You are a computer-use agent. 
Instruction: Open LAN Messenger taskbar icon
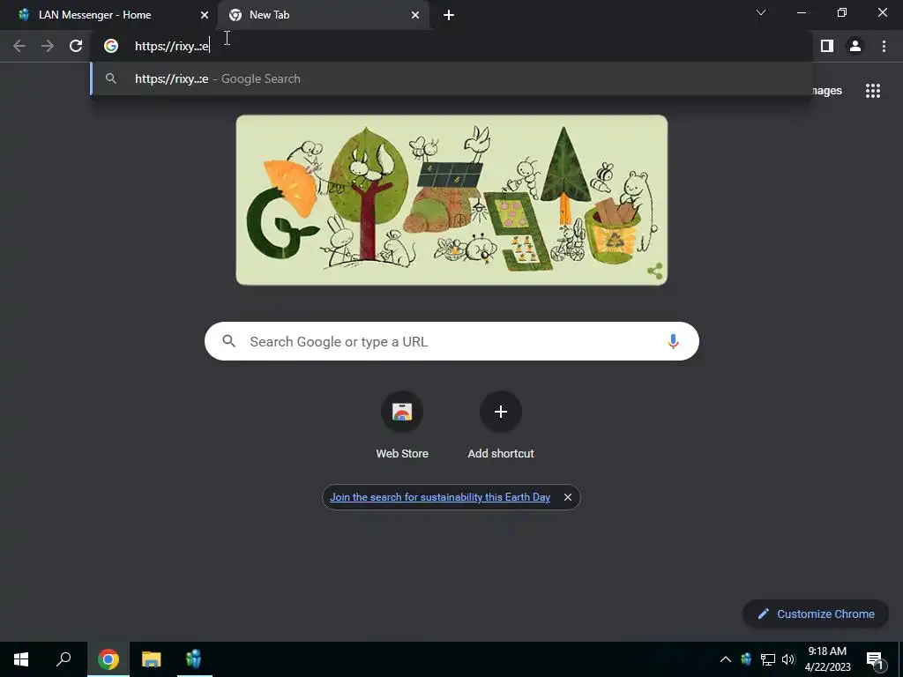point(194,659)
